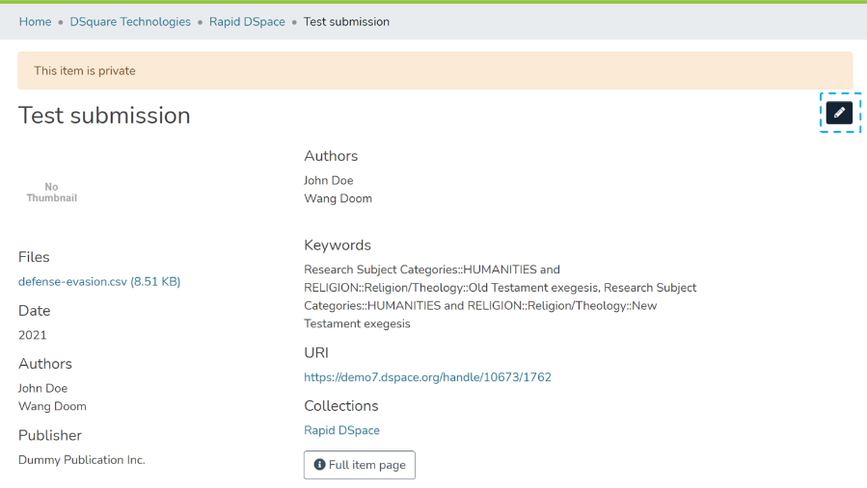Click the Test submission page heading

104,116
